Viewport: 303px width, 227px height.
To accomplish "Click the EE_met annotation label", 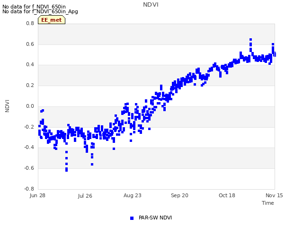I will 52,20.
